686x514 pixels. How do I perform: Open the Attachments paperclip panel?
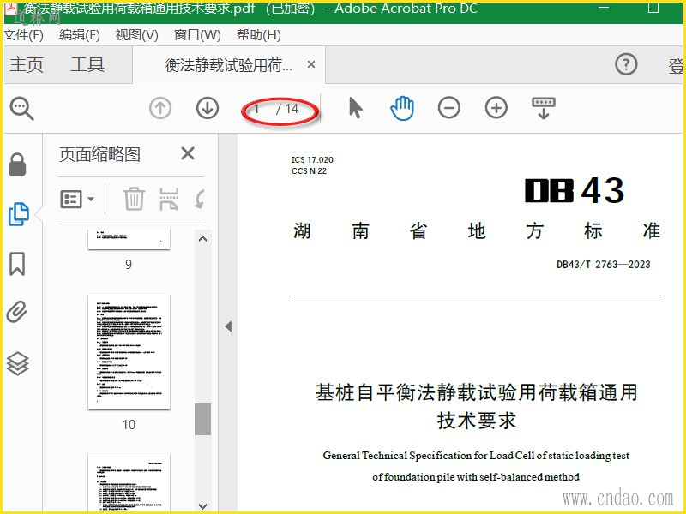pyautogui.click(x=17, y=312)
